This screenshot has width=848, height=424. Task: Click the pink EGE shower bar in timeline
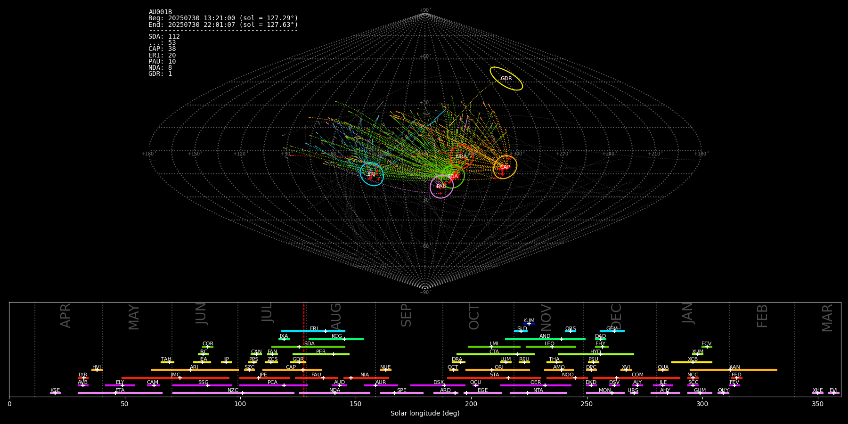click(483, 393)
